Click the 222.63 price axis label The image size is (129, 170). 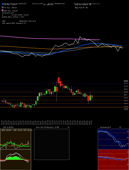pos(126,89)
